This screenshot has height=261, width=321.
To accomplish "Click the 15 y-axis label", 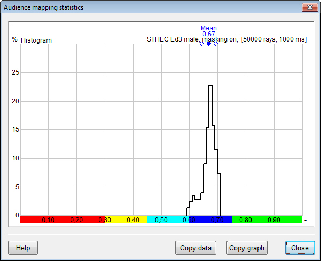I will tap(15, 129).
